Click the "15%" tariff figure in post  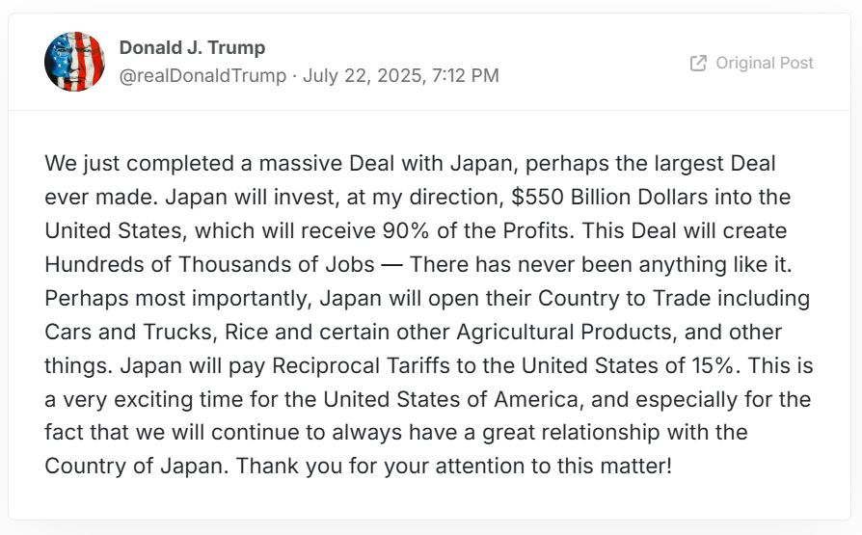click(x=713, y=365)
